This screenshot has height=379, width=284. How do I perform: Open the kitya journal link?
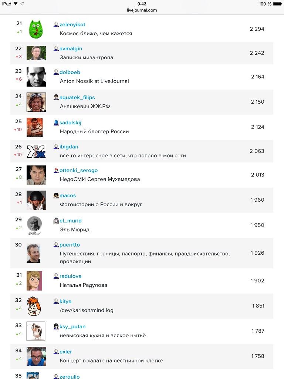pos(65,301)
